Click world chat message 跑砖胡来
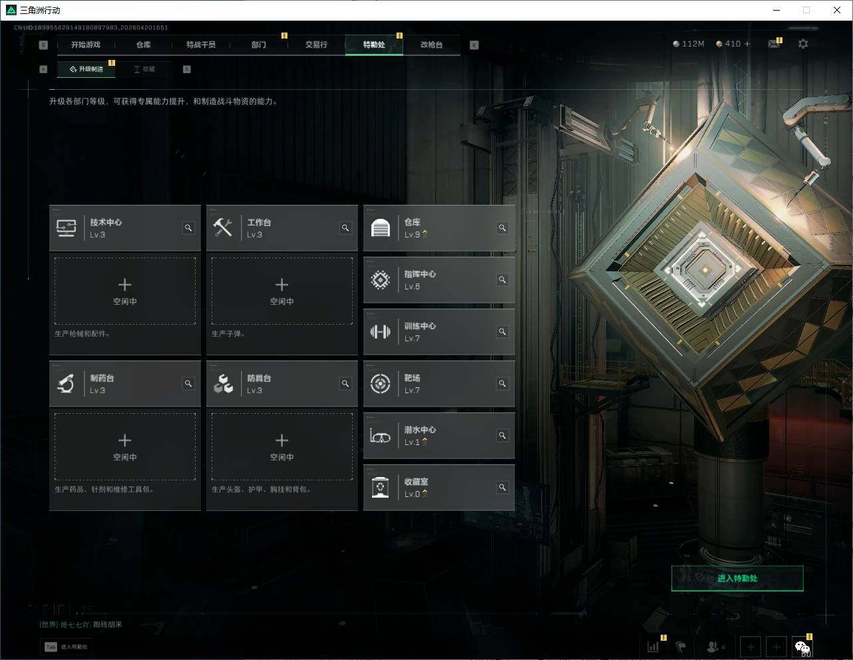The width and height of the screenshot is (853, 660). [108, 624]
